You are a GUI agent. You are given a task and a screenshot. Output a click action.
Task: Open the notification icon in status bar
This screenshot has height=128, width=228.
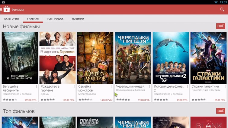(3, 2)
